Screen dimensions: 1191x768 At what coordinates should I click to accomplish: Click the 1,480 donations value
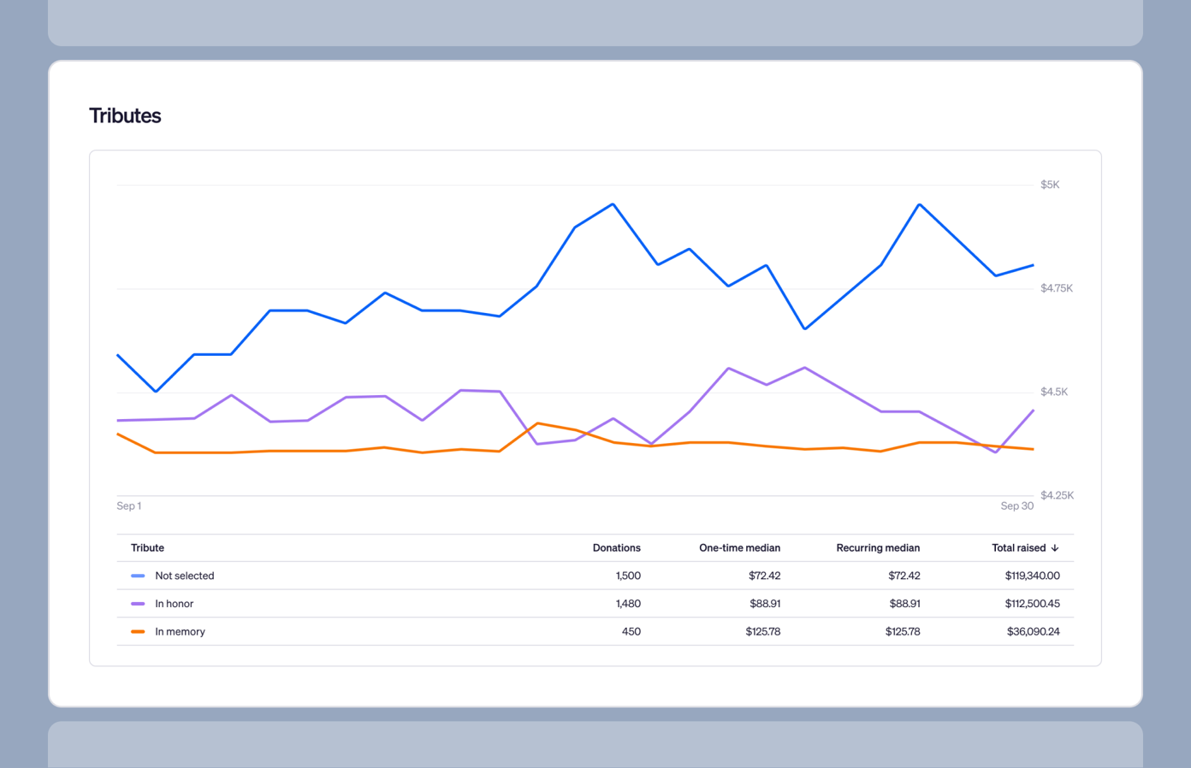628,604
